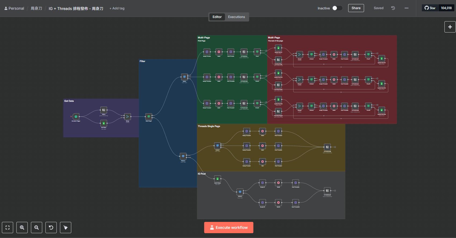
Task: Select 'The rest of the page' sticky subtitle
Action: coord(275,41)
